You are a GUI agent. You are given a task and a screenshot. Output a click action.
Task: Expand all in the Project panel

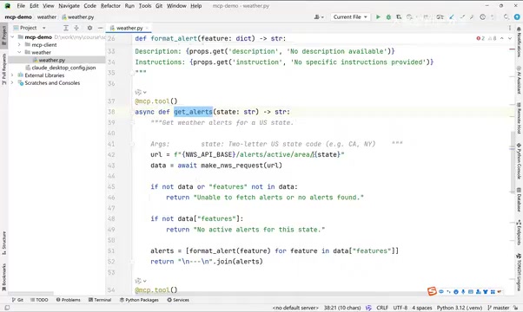click(x=66, y=28)
